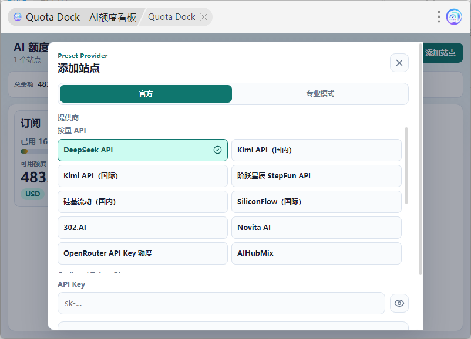Click the 按量 API section heading
The image size is (471, 339).
coord(72,131)
